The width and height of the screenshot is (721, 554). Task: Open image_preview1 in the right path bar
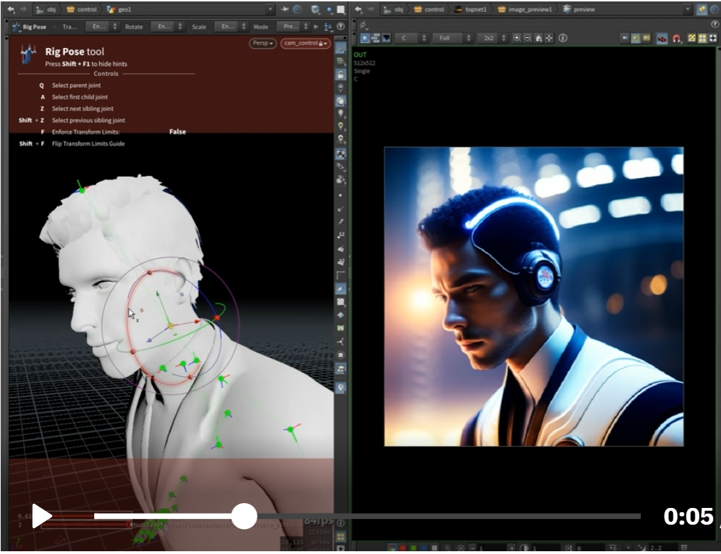(525, 9)
